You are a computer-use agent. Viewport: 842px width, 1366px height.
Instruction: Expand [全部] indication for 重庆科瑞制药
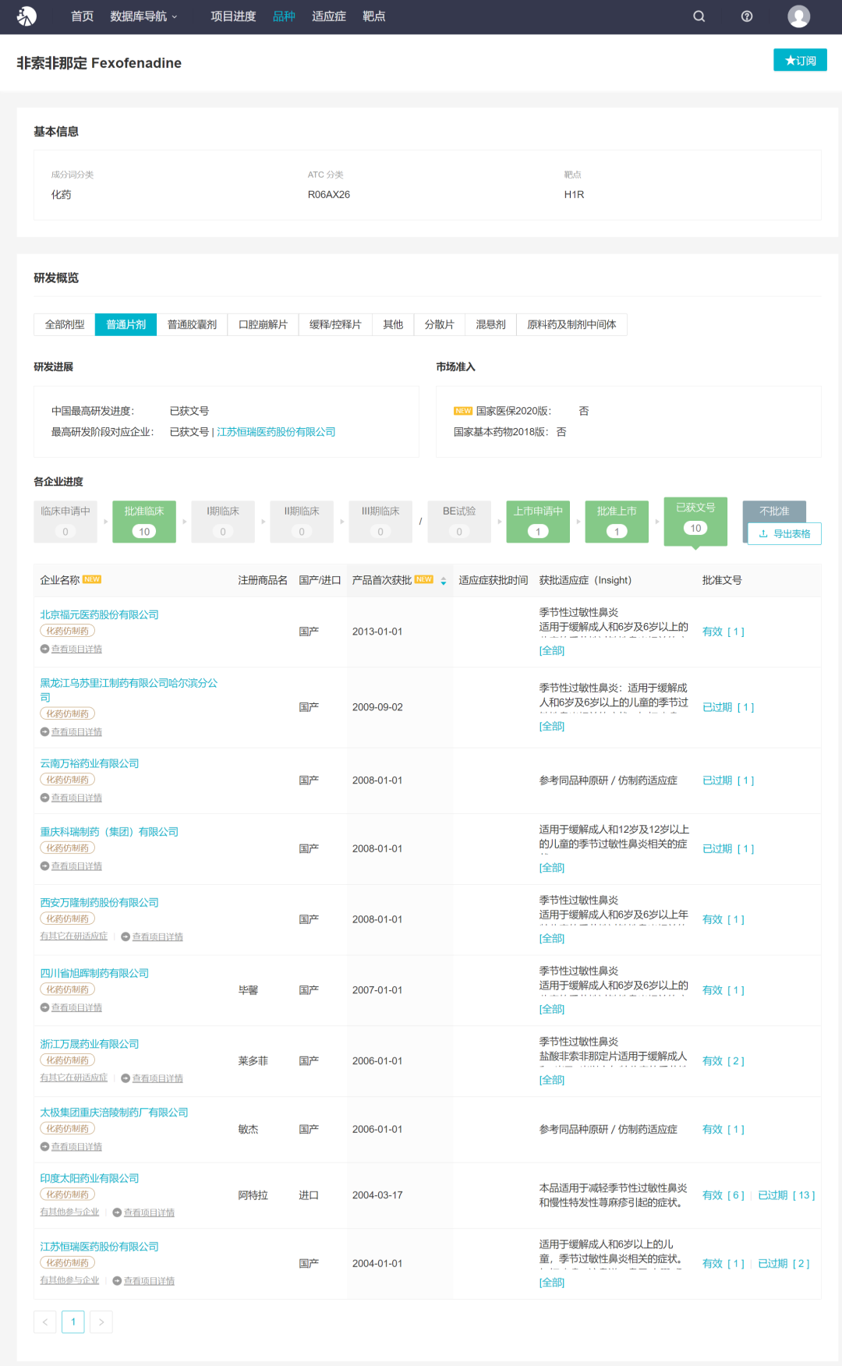tap(552, 868)
